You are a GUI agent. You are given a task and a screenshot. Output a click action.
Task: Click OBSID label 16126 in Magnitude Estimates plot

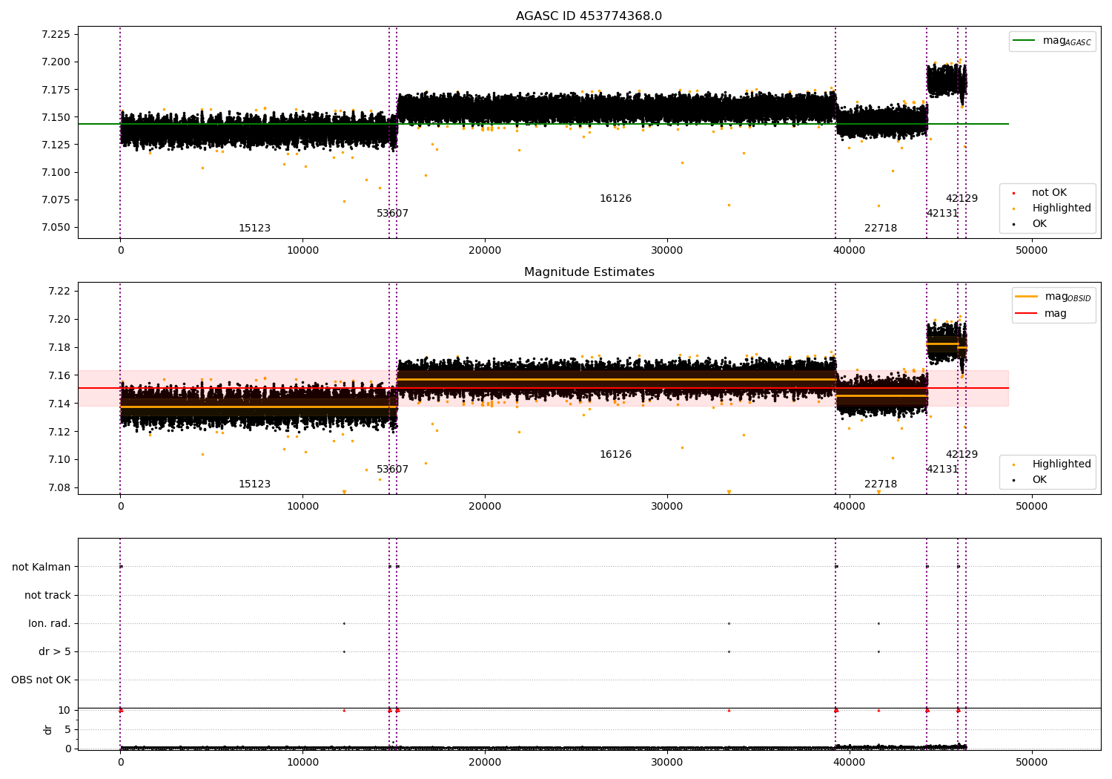(x=615, y=455)
